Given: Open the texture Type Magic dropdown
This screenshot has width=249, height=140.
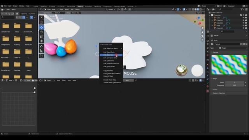Looking at the screenshot, I should pyautogui.click(x=233, y=48).
